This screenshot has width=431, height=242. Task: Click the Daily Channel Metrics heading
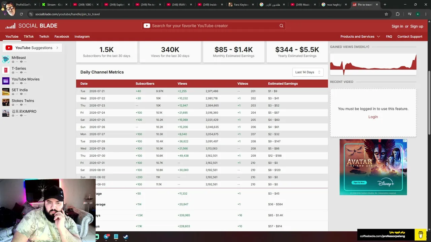pyautogui.click(x=102, y=72)
